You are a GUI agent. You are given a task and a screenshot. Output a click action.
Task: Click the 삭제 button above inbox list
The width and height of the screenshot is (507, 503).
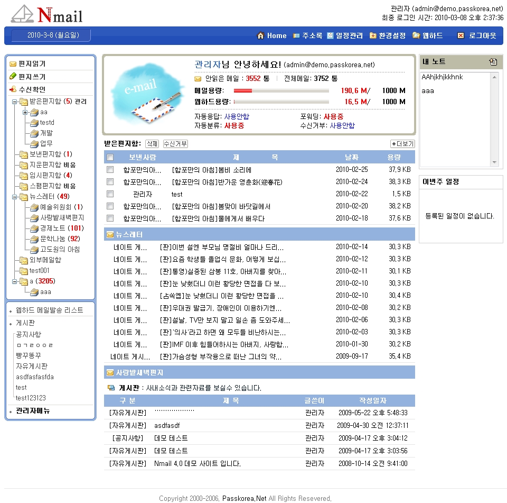click(x=152, y=144)
